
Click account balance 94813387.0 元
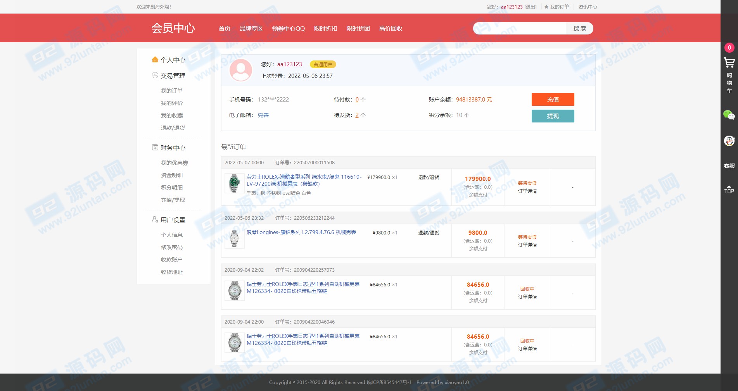[x=474, y=100]
